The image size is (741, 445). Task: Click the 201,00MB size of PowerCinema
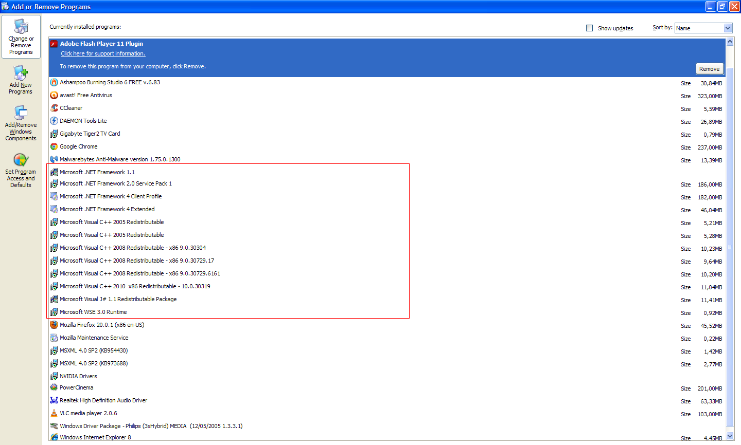(710, 388)
